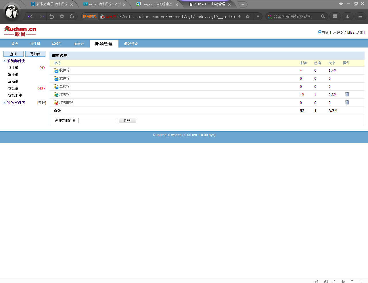Click the 写邮件 button in sidebar
Viewport: 368px width, 283px height.
pyautogui.click(x=35, y=54)
